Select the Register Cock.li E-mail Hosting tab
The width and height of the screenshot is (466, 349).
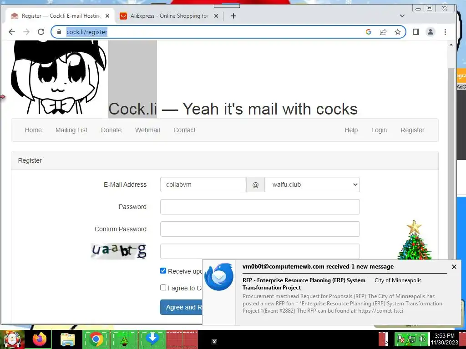tap(61, 16)
